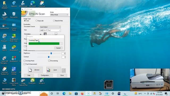This screenshot has height=96, width=170.
Task: Tick the checkbox left of Progress dialog
Action: point(25,46)
